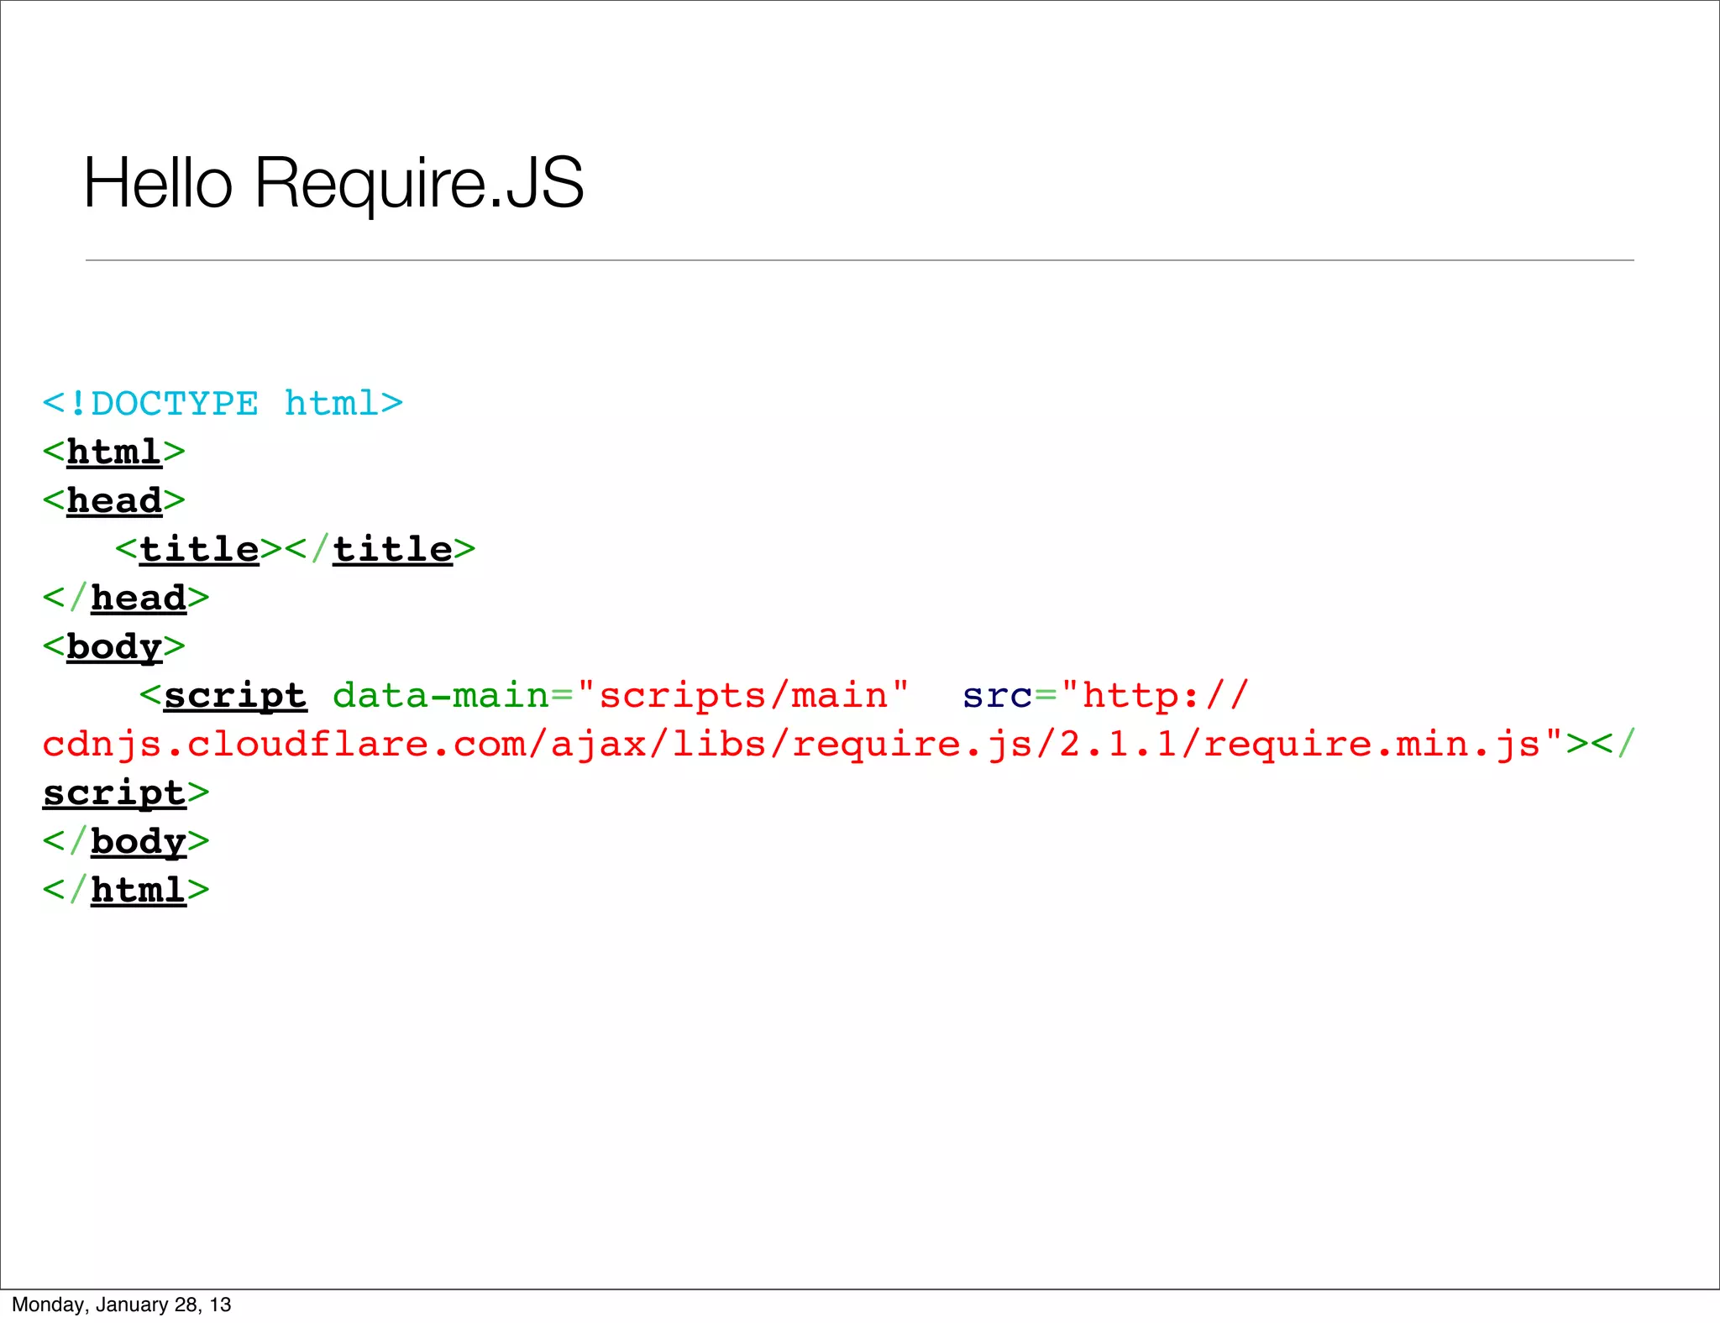Click the '"http://' string start
This screenshot has height=1323, width=1720.
pos(1155,696)
